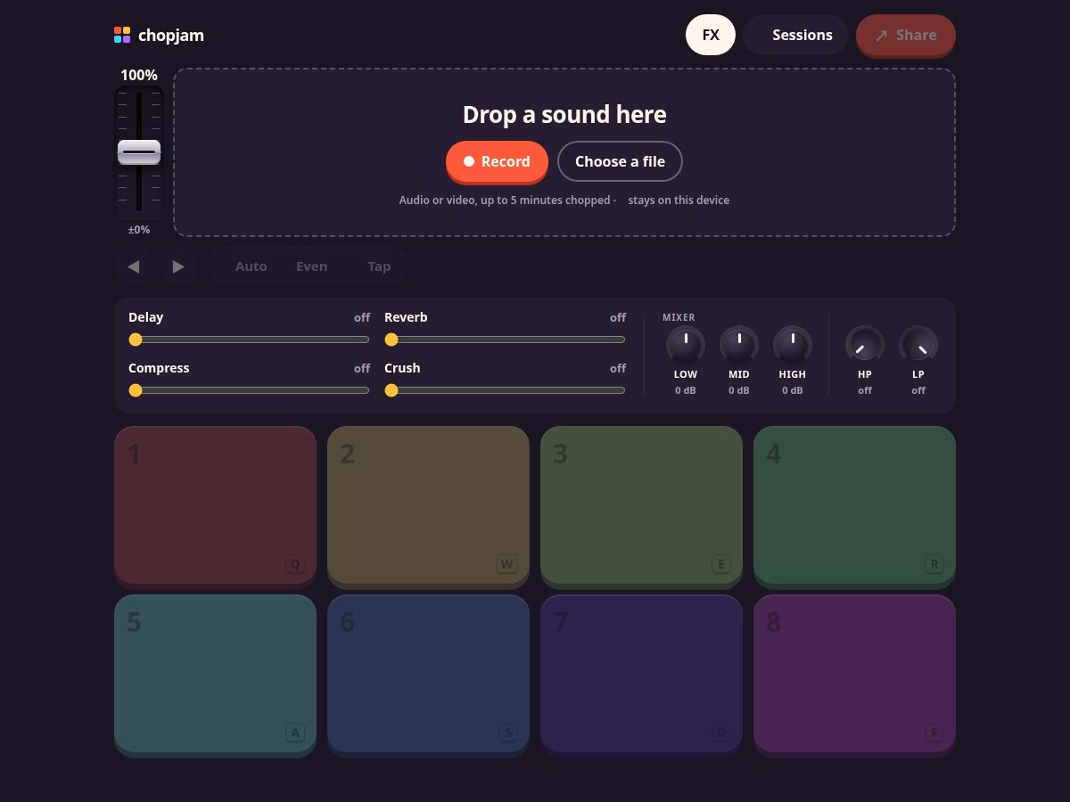Click the master volume fader handle
1070x802 pixels.
(139, 152)
